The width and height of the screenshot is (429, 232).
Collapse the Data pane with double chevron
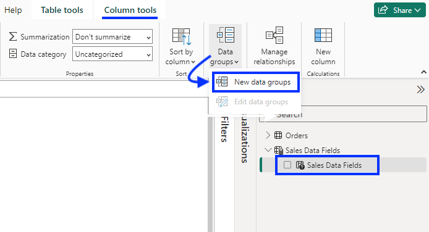coord(420,89)
